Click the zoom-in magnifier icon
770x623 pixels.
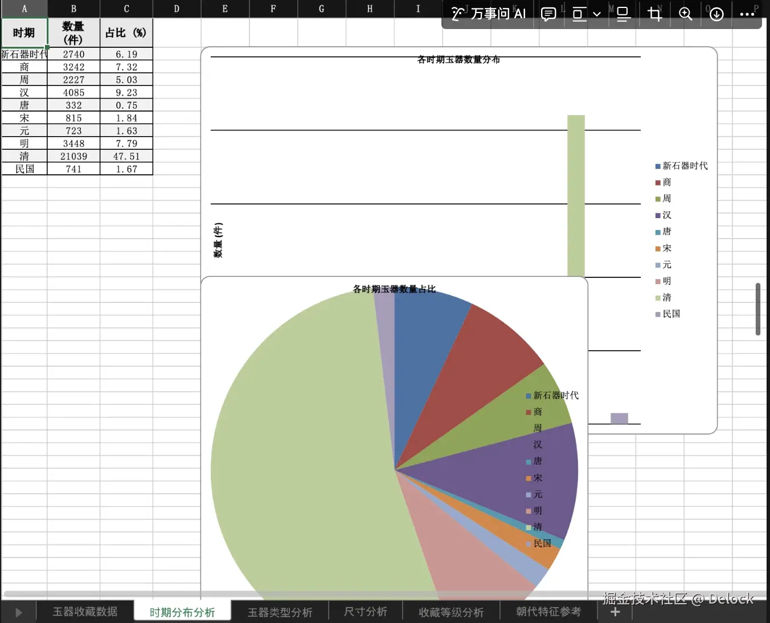click(x=686, y=14)
